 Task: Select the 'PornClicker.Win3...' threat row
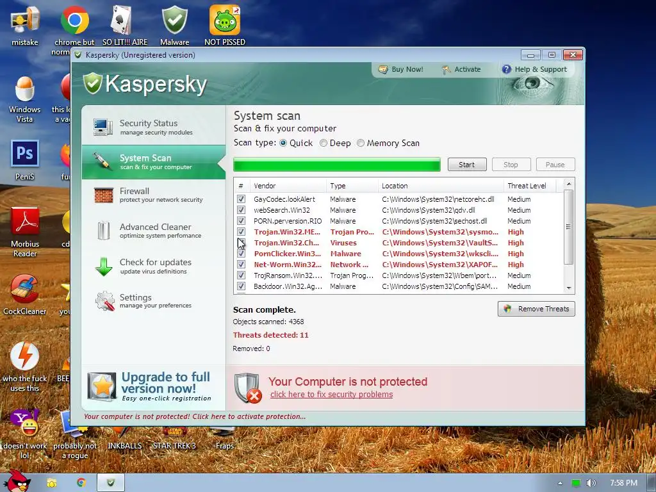tap(398, 254)
